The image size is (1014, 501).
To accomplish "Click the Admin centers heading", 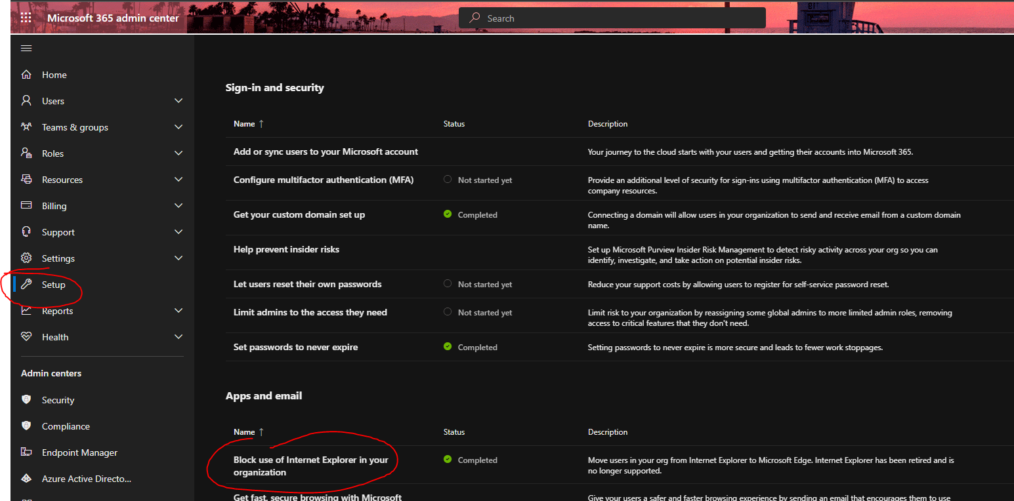I will click(x=51, y=373).
